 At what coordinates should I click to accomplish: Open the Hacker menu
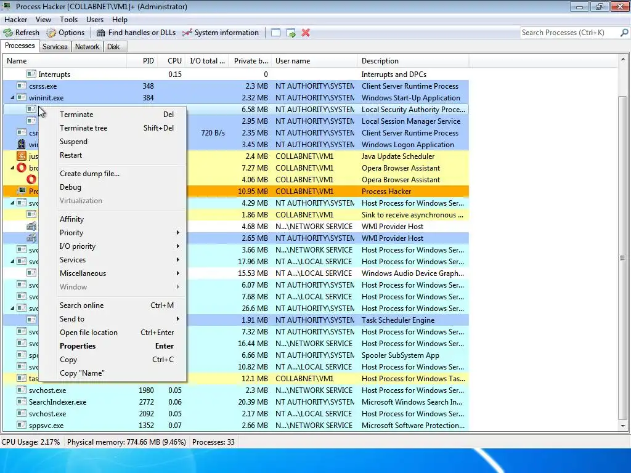pos(15,19)
